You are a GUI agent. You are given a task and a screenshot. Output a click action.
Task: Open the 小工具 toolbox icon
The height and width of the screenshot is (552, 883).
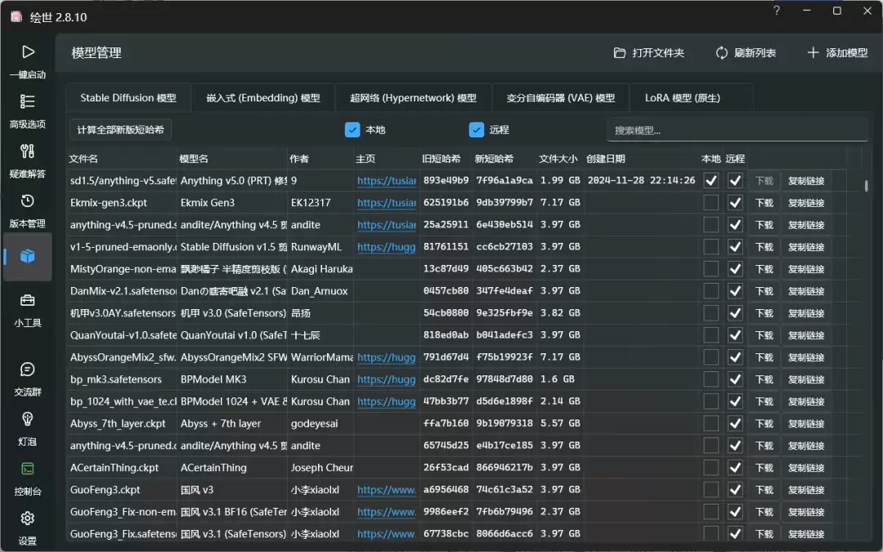coord(28,301)
